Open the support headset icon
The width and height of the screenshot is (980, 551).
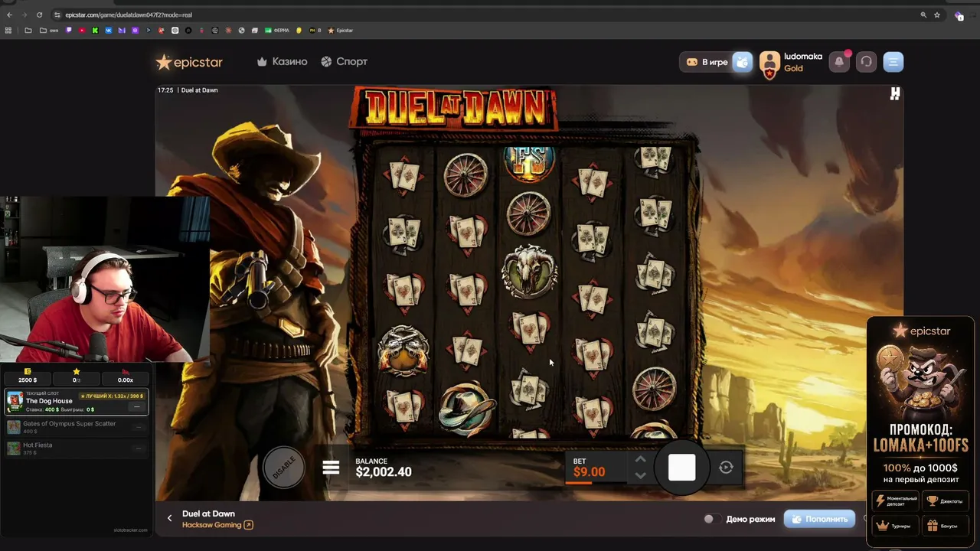(866, 62)
